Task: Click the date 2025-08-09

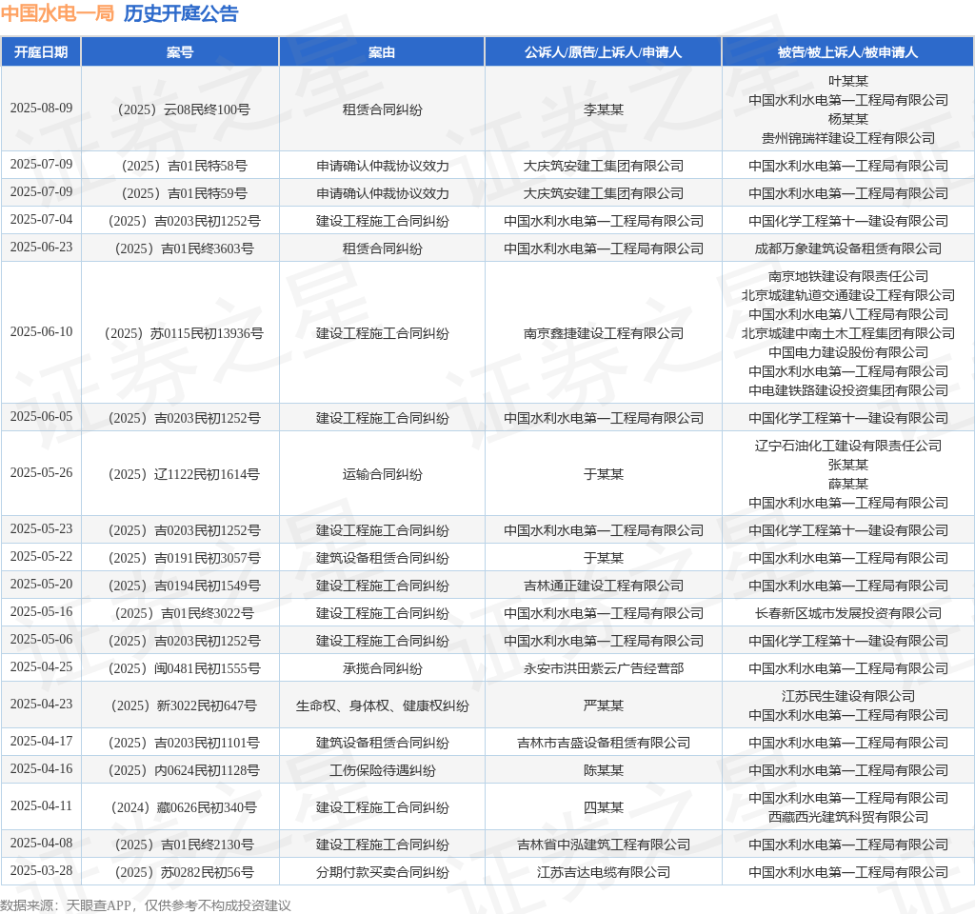Action: pyautogui.click(x=41, y=109)
